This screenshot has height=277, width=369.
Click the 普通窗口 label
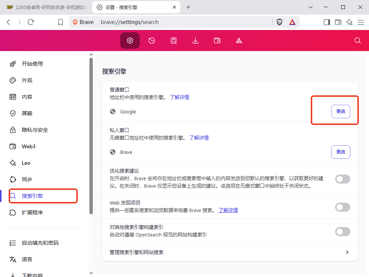point(119,90)
